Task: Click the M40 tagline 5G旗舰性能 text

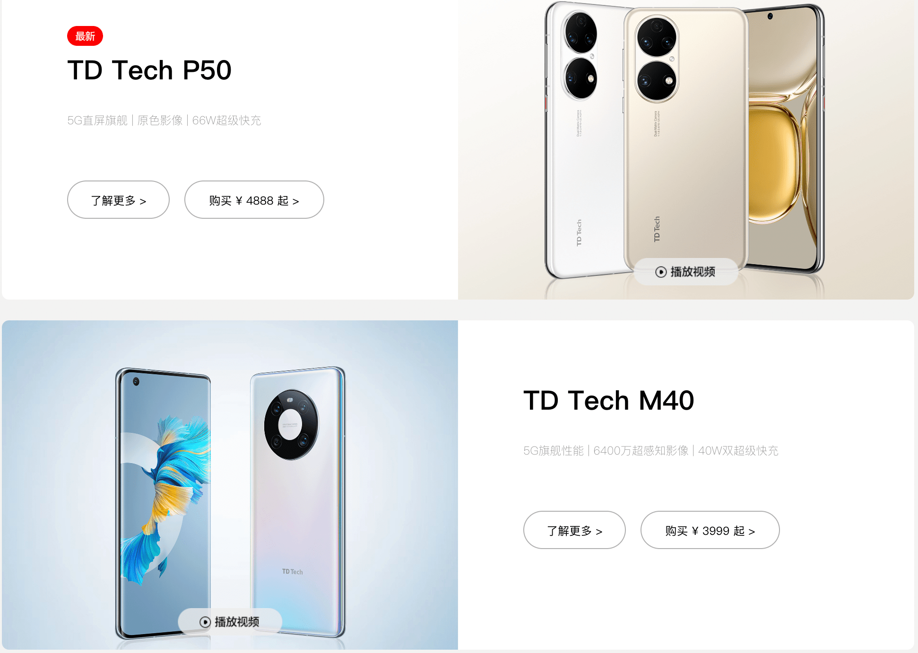Action: (554, 451)
